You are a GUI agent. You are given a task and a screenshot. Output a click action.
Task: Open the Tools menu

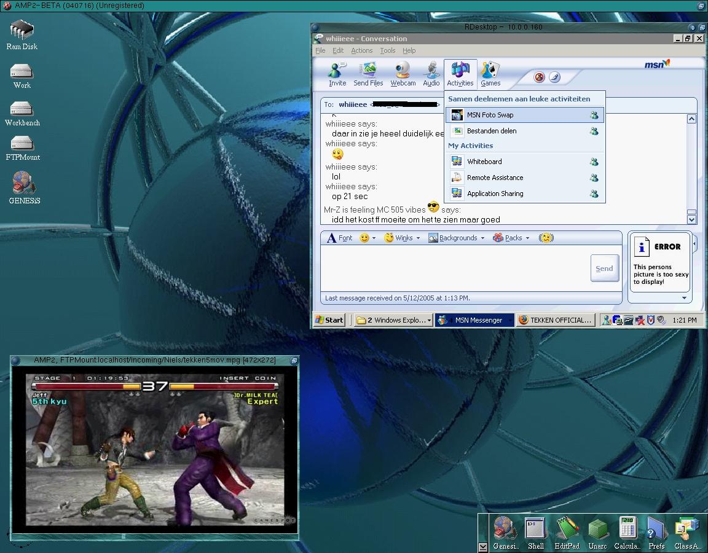(387, 50)
